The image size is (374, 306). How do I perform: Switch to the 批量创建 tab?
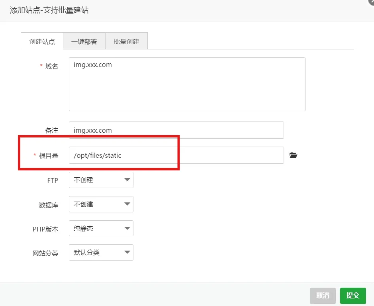(x=126, y=41)
